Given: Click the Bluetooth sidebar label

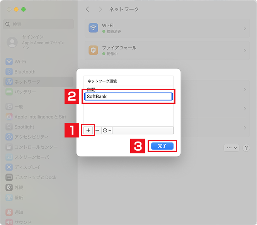Looking at the screenshot, I should pos(25,72).
